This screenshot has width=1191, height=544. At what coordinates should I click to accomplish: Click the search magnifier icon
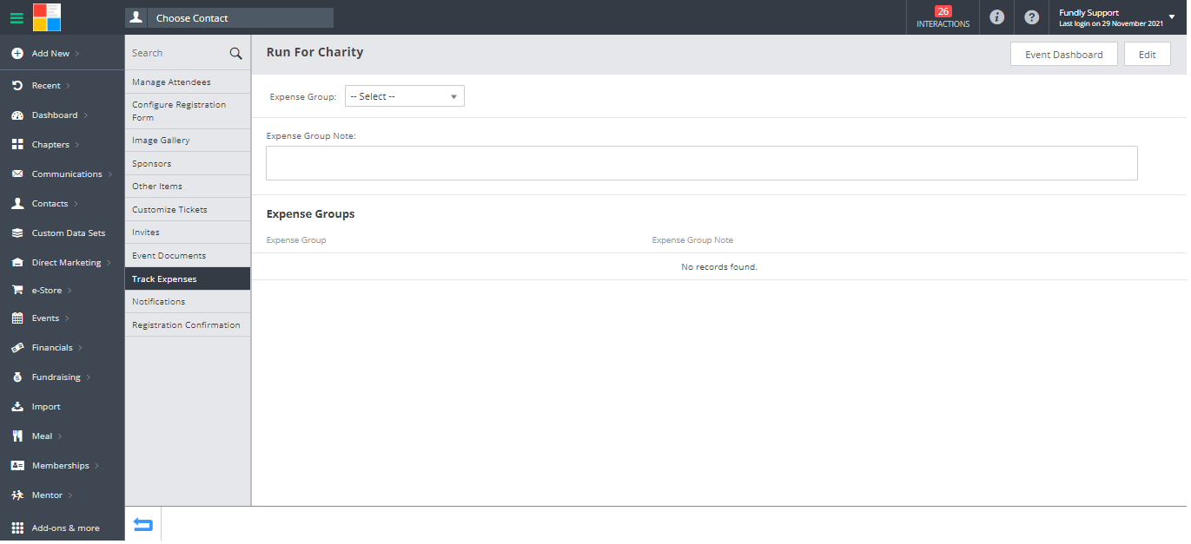(235, 54)
